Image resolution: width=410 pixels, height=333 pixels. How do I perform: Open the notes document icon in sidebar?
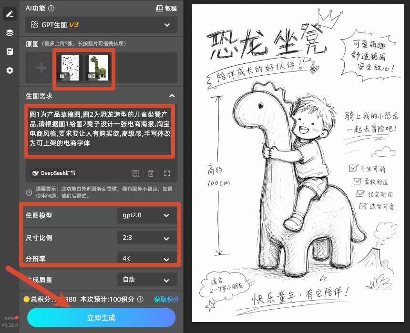click(x=10, y=51)
